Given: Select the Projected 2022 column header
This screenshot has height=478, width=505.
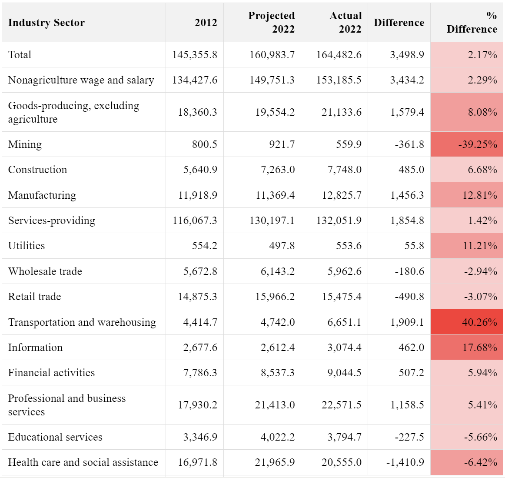Looking at the screenshot, I should coord(271,22).
